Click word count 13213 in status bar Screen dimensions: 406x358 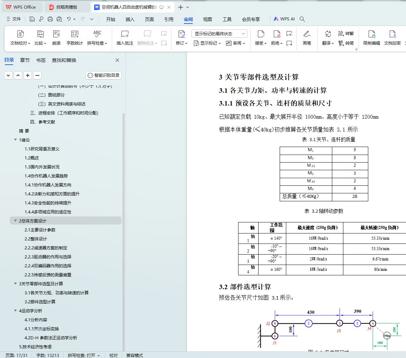(x=48, y=356)
